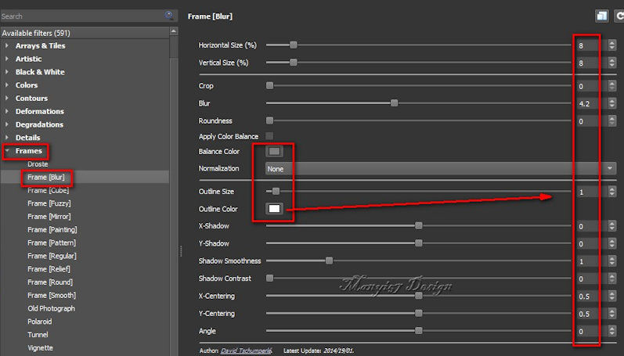The width and height of the screenshot is (624, 356).
Task: Select the Old Photograph filter
Action: (x=51, y=308)
